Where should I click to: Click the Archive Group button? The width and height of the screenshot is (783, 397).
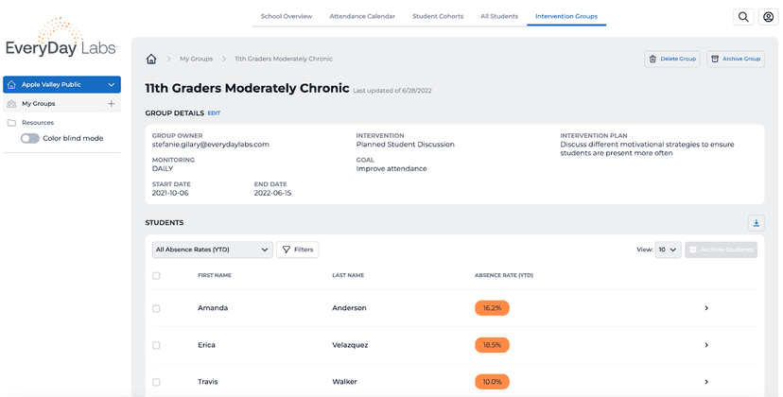pyautogui.click(x=735, y=59)
